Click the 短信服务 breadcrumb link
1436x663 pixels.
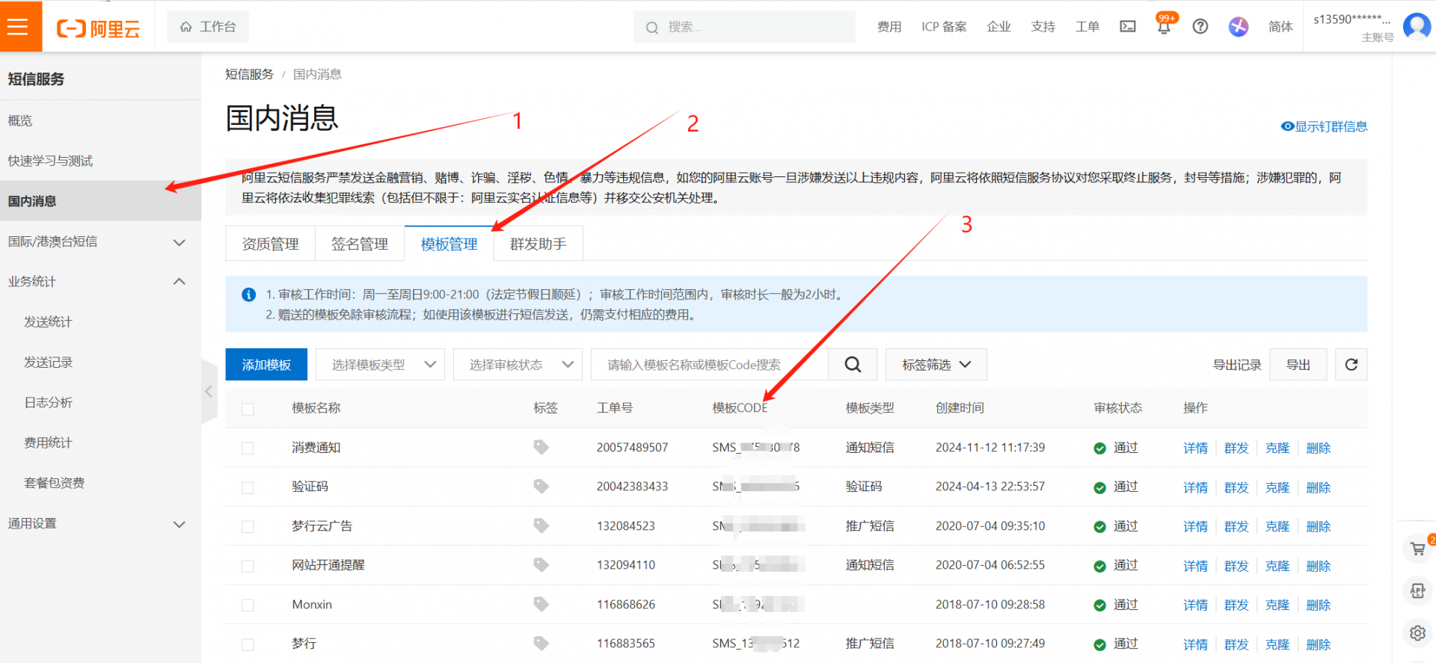[x=249, y=74]
